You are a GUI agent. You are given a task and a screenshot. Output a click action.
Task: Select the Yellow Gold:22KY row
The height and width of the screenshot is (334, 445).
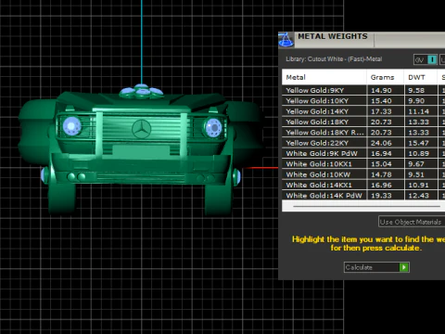(363, 143)
